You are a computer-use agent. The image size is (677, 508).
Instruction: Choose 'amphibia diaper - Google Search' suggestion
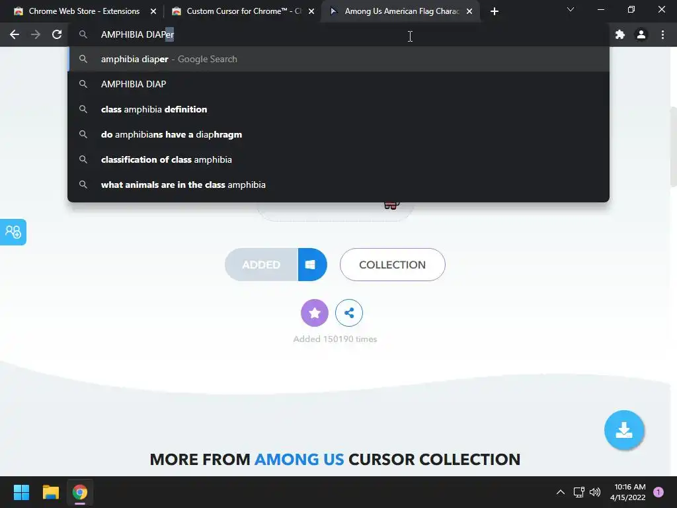338,59
